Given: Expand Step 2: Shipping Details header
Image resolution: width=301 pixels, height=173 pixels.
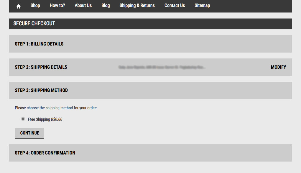Looking at the screenshot, I should pyautogui.click(x=41, y=67).
